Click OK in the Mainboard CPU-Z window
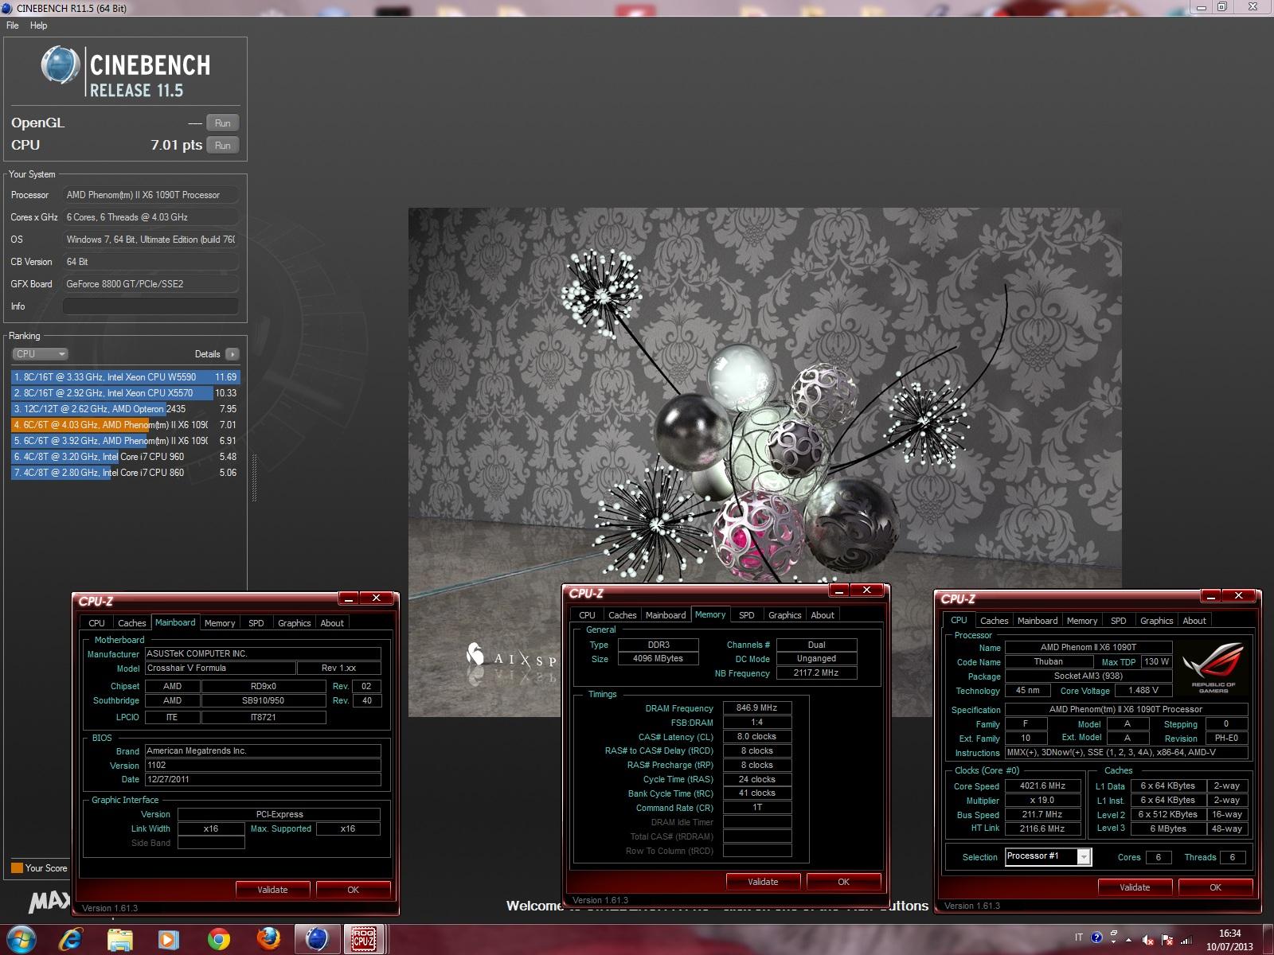The width and height of the screenshot is (1274, 955). pyautogui.click(x=353, y=890)
